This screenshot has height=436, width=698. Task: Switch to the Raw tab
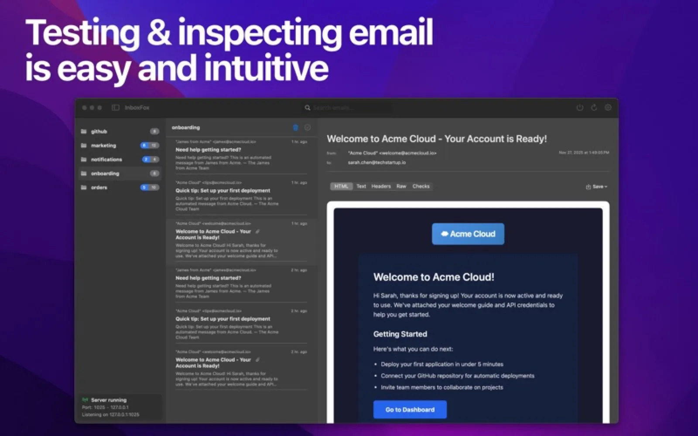401,186
